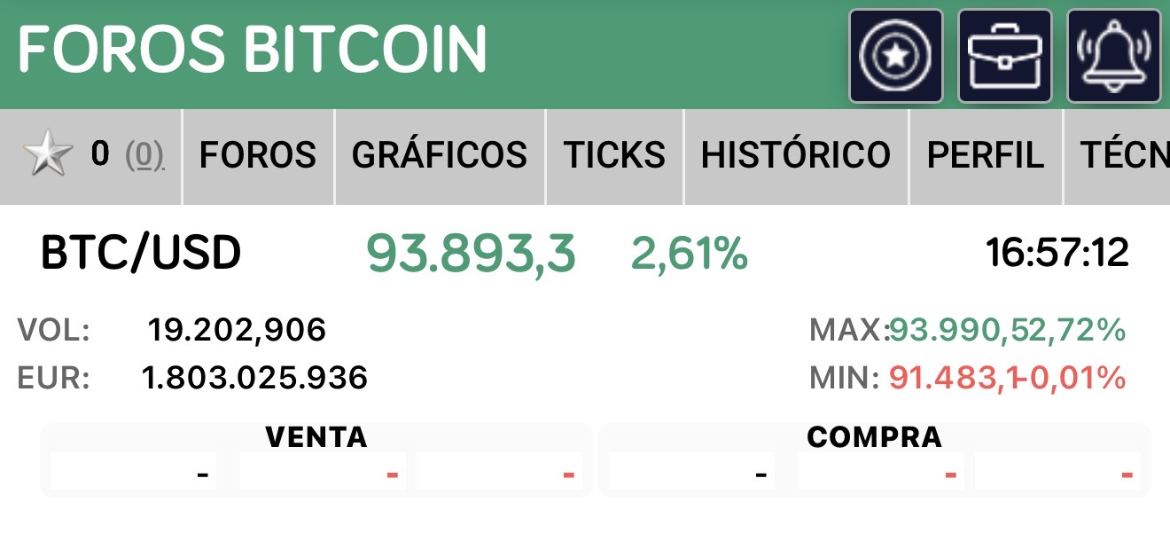The width and height of the screenshot is (1170, 541).
Task: Switch to the FOROS tab
Action: click(258, 156)
